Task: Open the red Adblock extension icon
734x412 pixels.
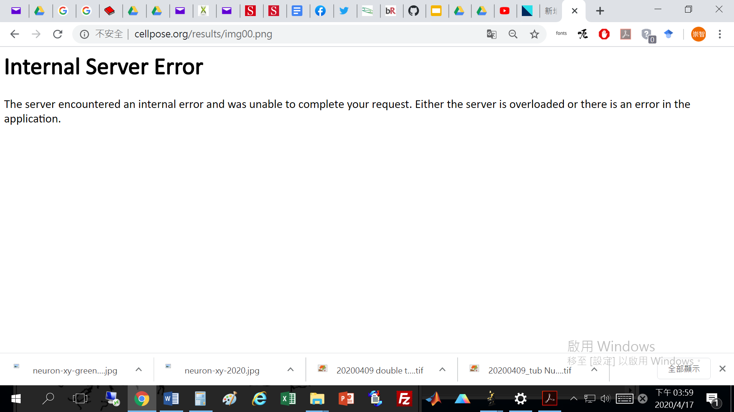Action: point(604,34)
